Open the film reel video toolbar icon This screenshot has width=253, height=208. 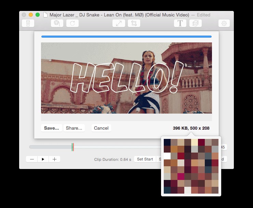[57, 23]
